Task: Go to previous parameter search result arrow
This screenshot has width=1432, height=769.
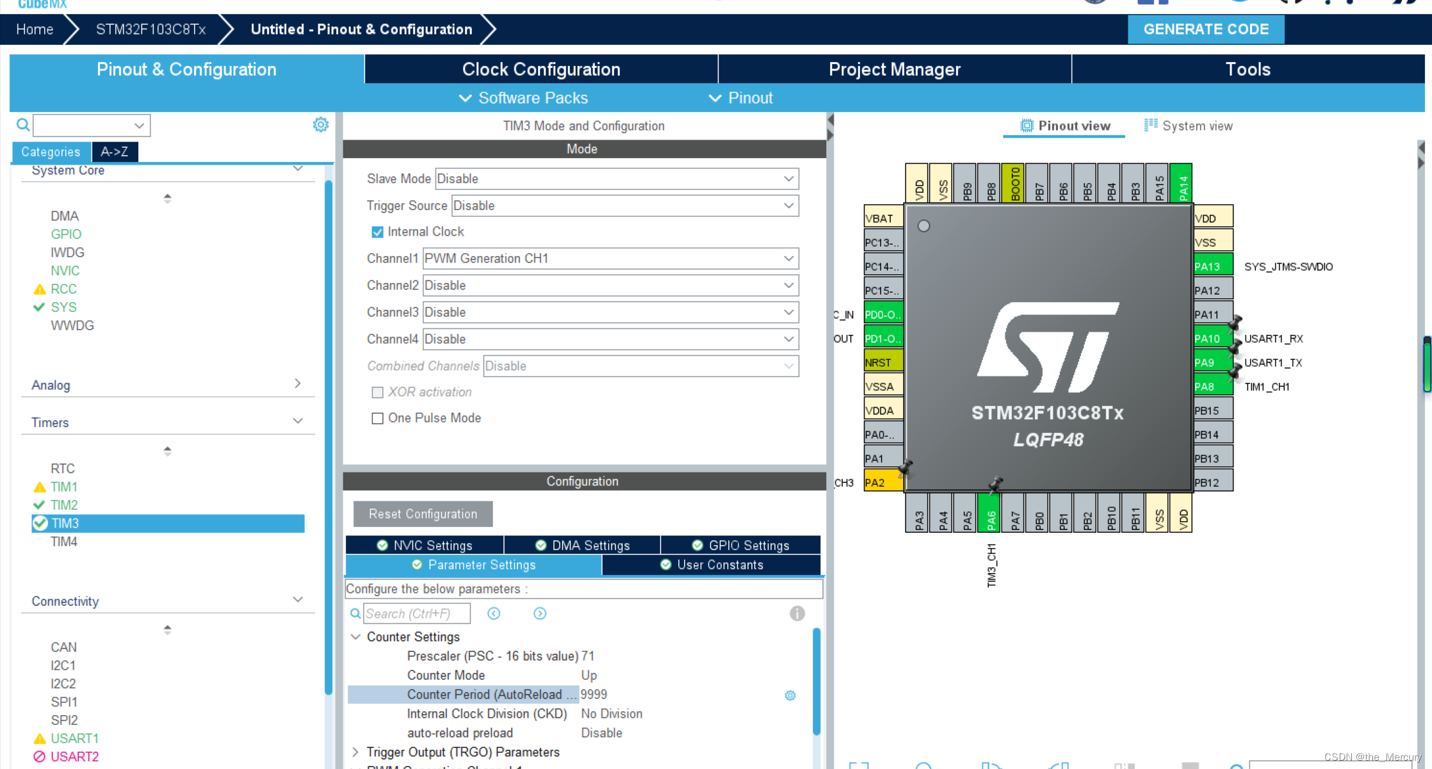Action: (494, 613)
